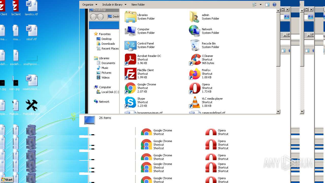Open Explorer Help question mark icon
The width and height of the screenshot is (325, 183).
tap(274, 5)
